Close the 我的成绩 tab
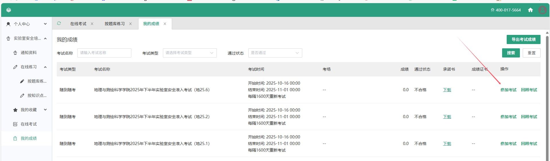 165,24
